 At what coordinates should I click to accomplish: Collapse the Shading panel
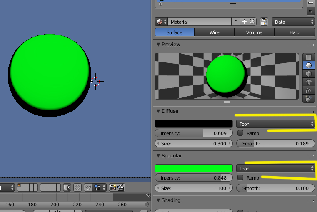[x=158, y=200]
